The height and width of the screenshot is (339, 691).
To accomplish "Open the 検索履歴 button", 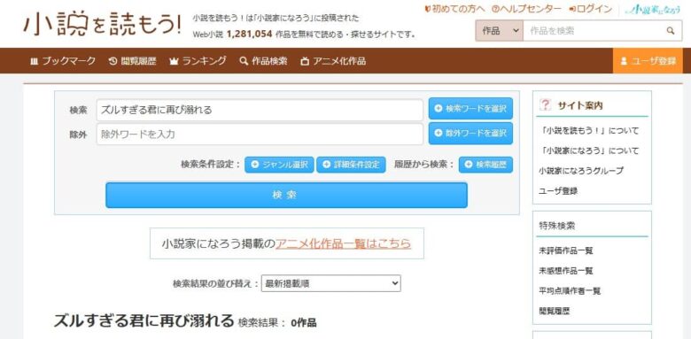I will coord(485,165).
